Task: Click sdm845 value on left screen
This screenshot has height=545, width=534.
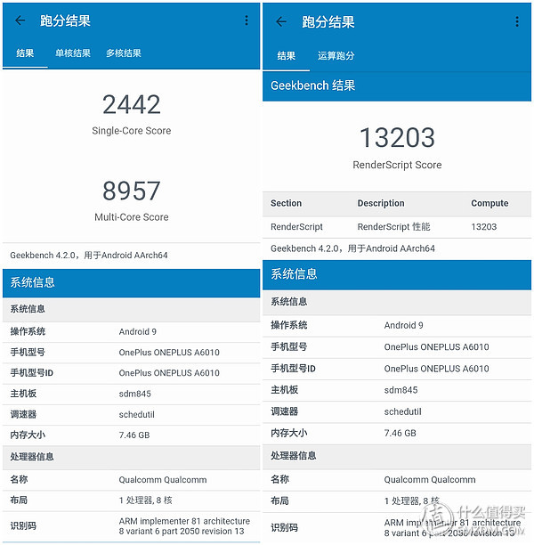Action: click(x=134, y=394)
